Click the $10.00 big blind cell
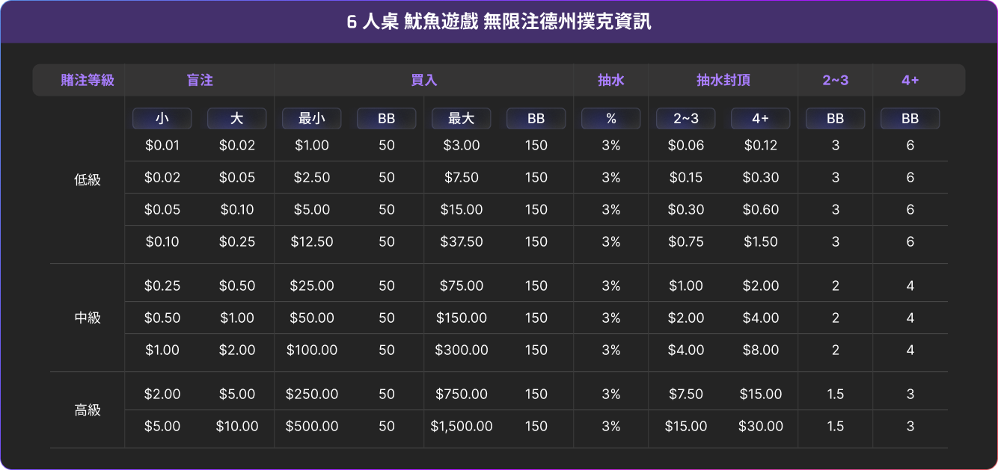The width and height of the screenshot is (998, 470). coord(237,427)
